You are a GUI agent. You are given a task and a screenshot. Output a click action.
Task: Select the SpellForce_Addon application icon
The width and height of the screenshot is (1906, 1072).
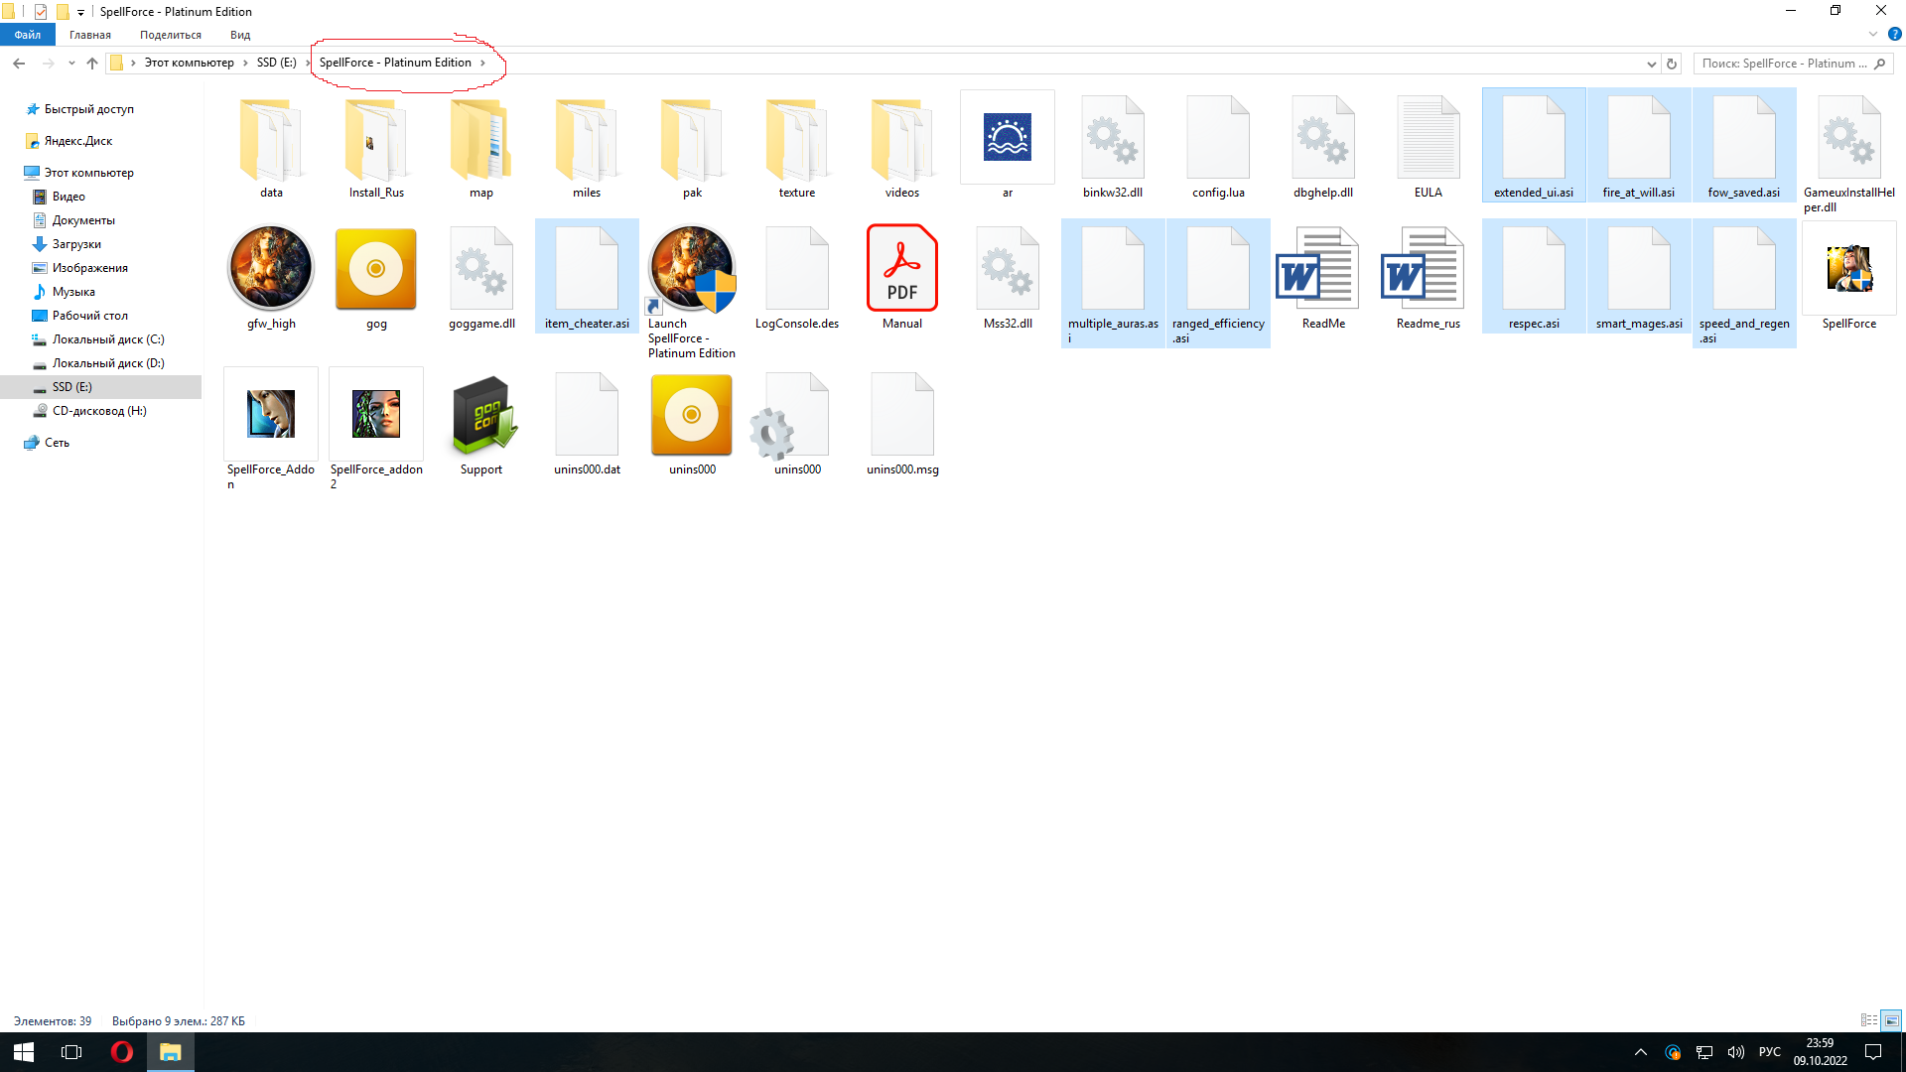[x=271, y=415]
